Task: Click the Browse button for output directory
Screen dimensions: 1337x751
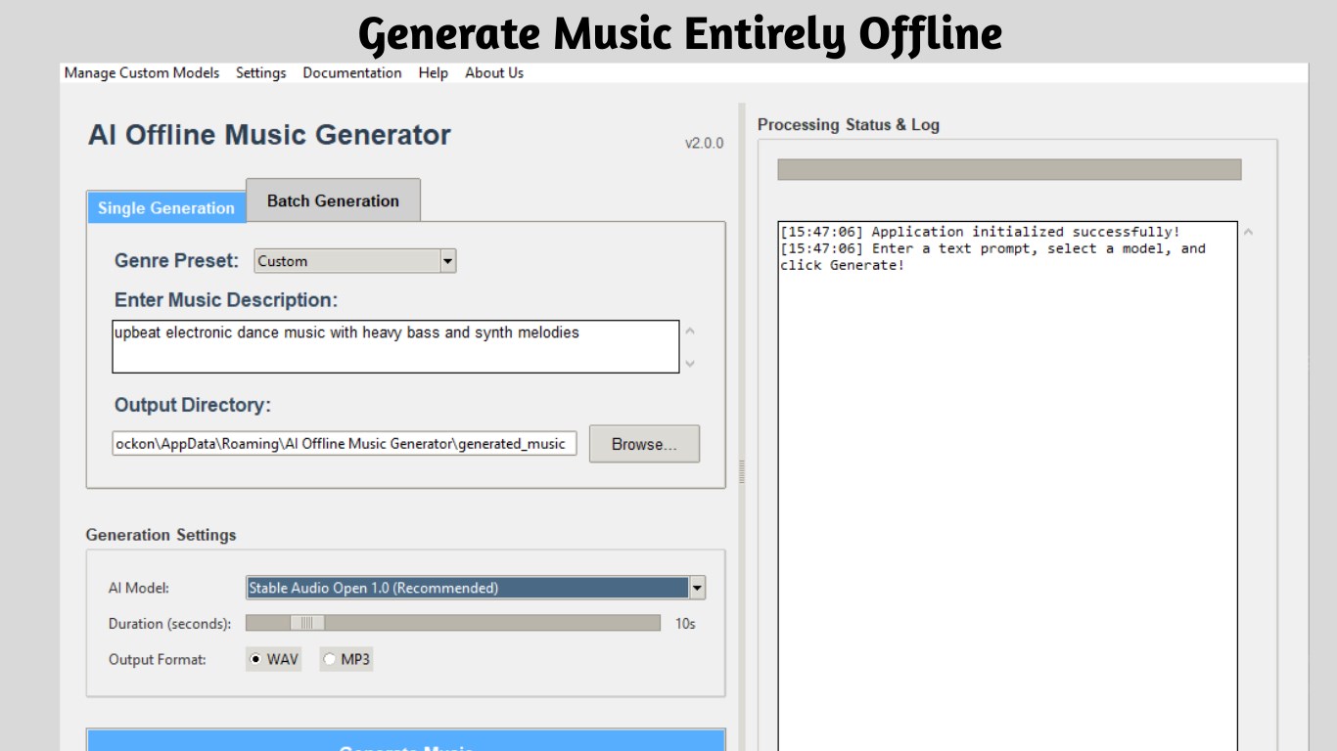Action: pyautogui.click(x=643, y=443)
